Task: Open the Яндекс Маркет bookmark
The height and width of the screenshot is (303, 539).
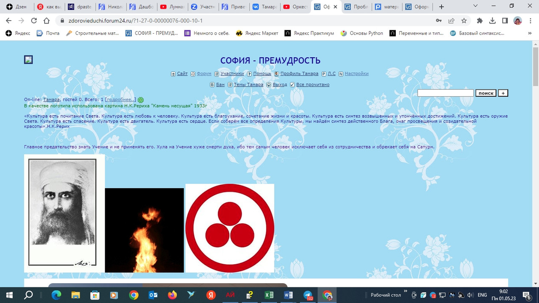Action: tap(257, 33)
